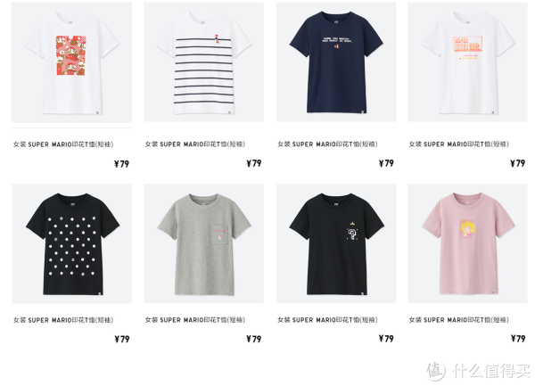View the black tee with question block pocket
Image resolution: width=535 pixels, height=386 pixels.
[336, 243]
